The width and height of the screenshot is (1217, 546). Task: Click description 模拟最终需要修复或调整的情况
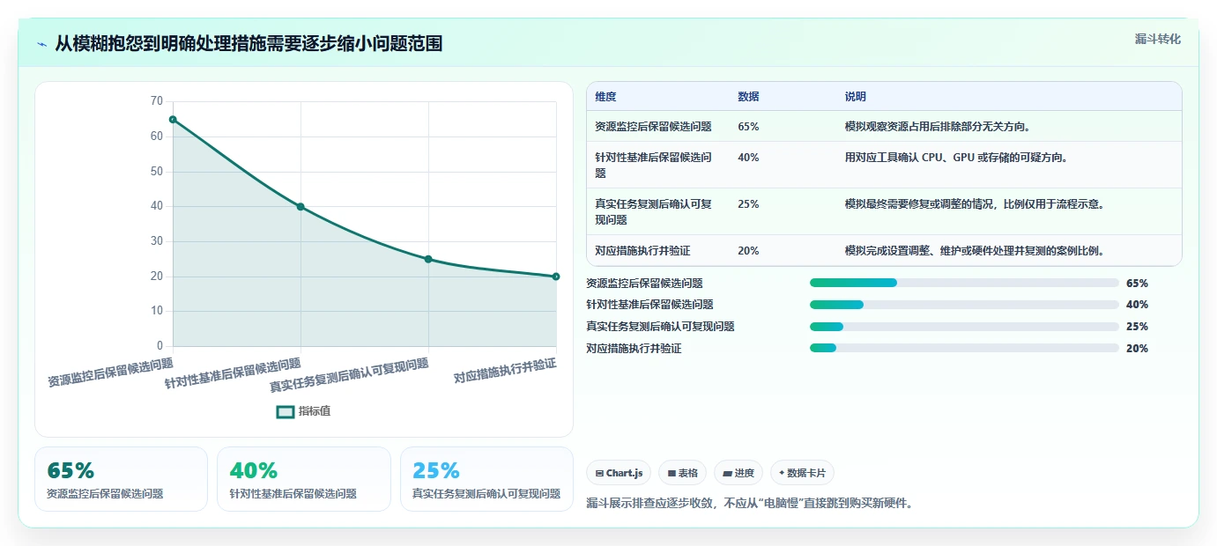975,204
